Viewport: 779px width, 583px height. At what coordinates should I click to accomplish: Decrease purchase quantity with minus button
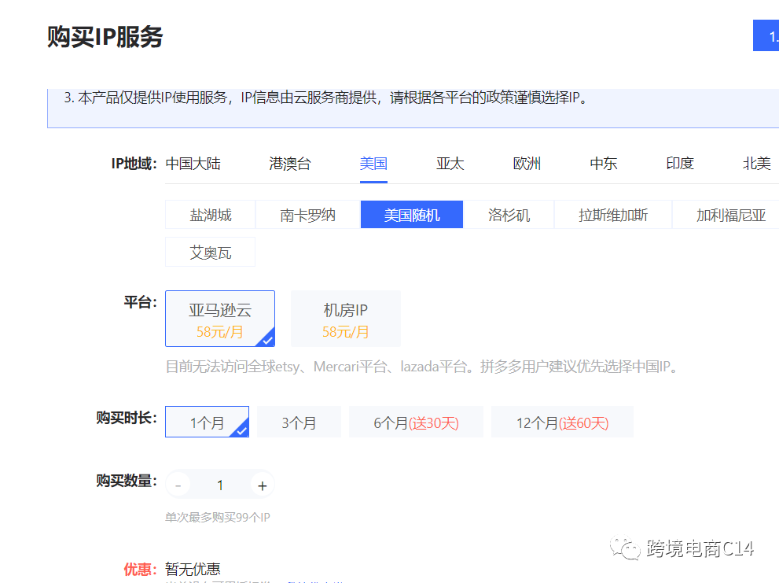[x=178, y=485]
